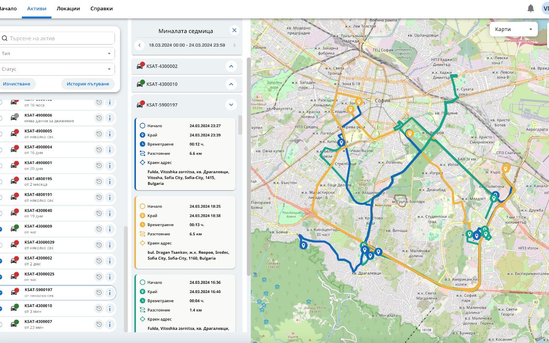Click the trip start time 24.03.2024 23:27
Image resolution: width=549 pixels, height=343 pixels.
pos(205,126)
